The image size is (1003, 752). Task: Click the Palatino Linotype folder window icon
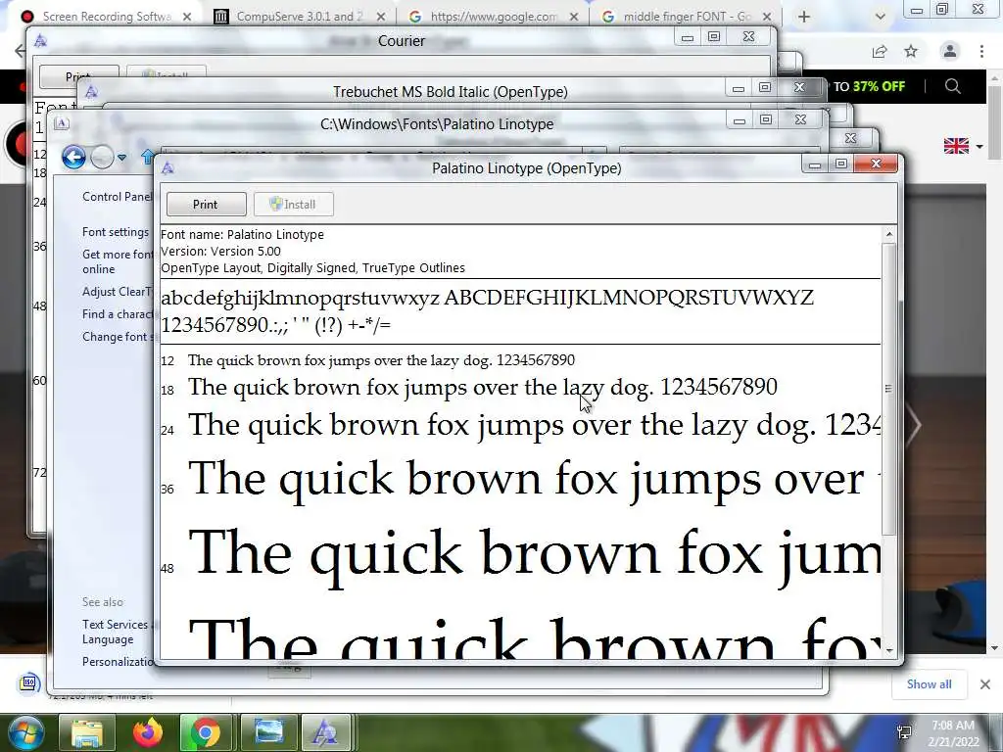point(62,123)
